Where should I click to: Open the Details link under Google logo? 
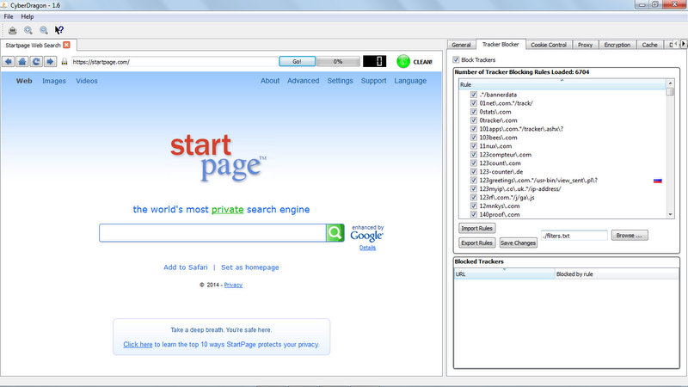click(368, 248)
